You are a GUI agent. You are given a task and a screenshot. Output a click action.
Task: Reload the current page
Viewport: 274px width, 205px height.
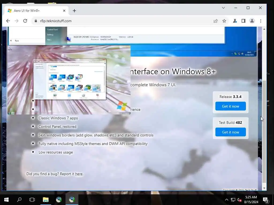point(25,21)
